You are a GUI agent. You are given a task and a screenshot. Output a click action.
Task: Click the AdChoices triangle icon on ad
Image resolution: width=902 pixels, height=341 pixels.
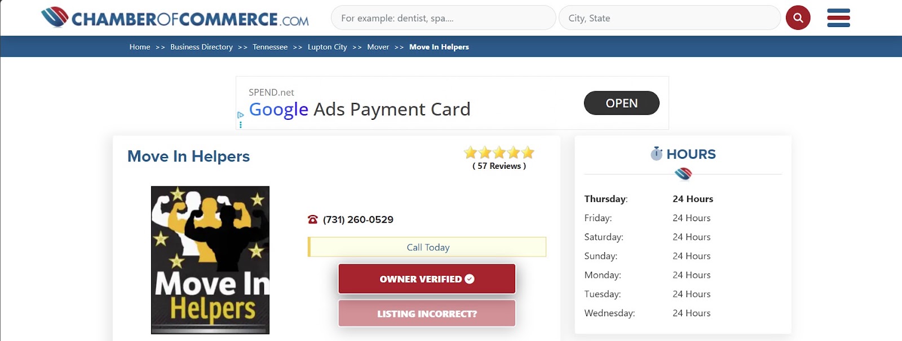click(x=241, y=115)
